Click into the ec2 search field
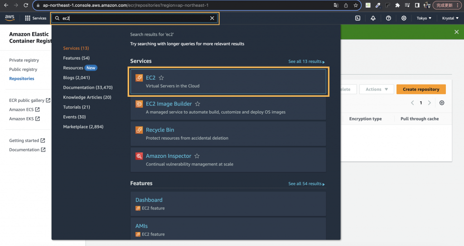This screenshot has width=464, height=246. point(135,18)
